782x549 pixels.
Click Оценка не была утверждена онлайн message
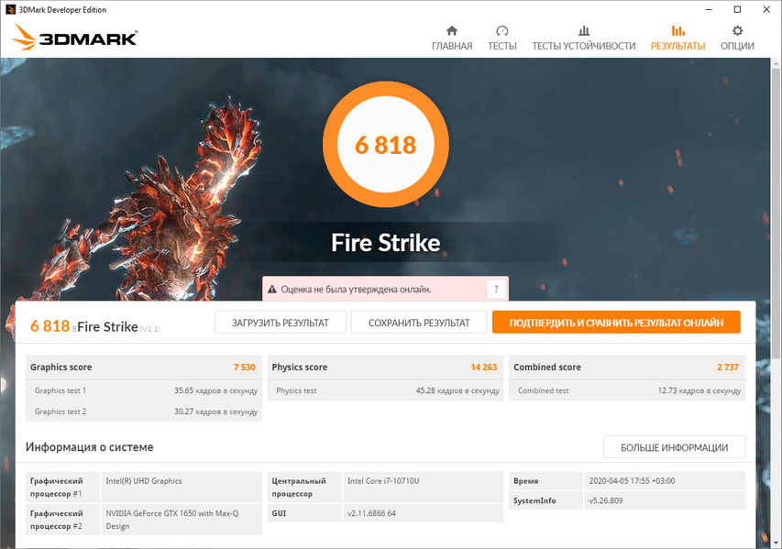click(356, 290)
